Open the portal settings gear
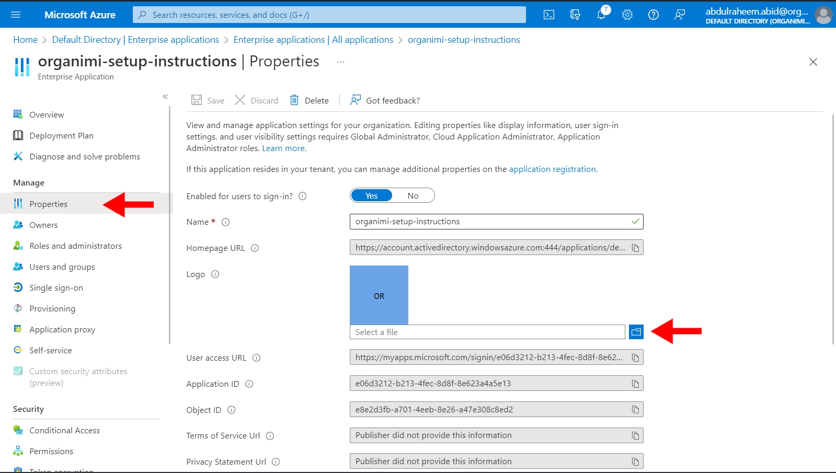Viewport: 836px width, 473px height. (x=627, y=15)
